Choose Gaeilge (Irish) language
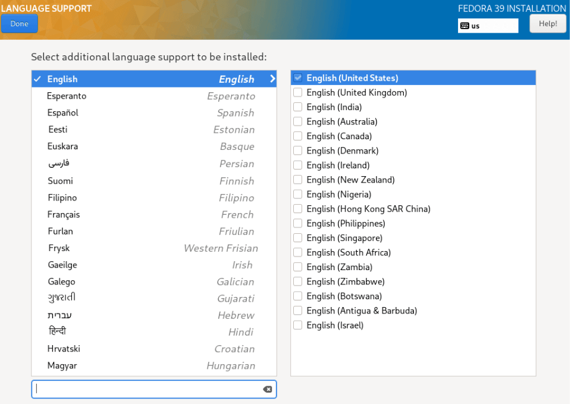Screen dimensions: 571x404 click(153, 265)
